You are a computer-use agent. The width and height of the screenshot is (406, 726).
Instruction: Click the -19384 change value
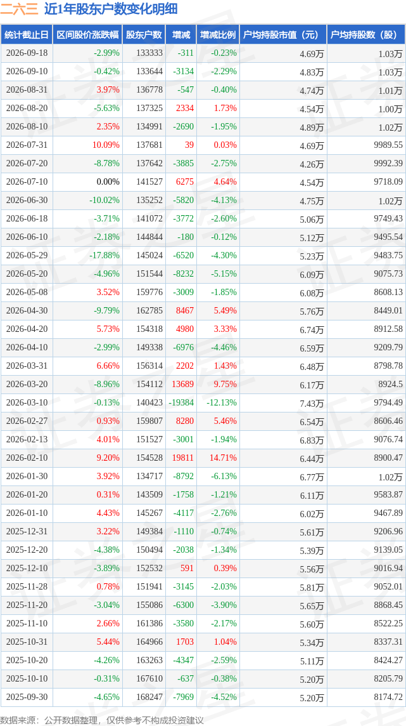coord(180,403)
